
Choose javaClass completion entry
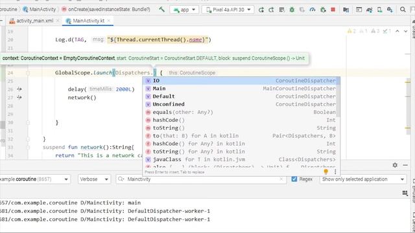[241, 160]
